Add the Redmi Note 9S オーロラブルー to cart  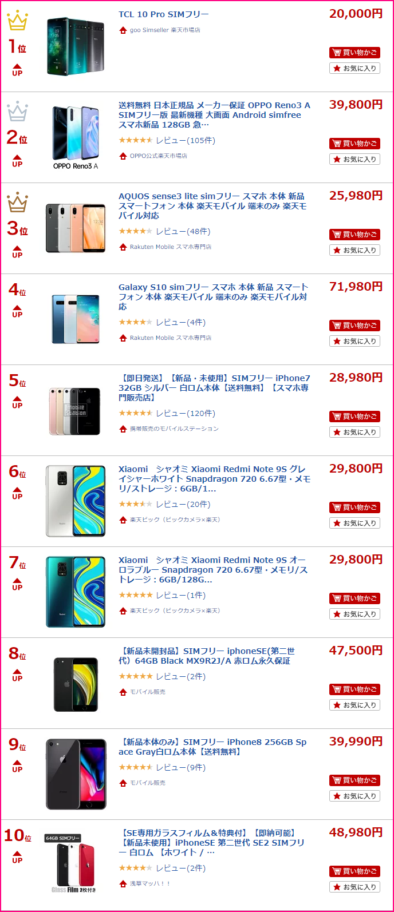coord(355,598)
